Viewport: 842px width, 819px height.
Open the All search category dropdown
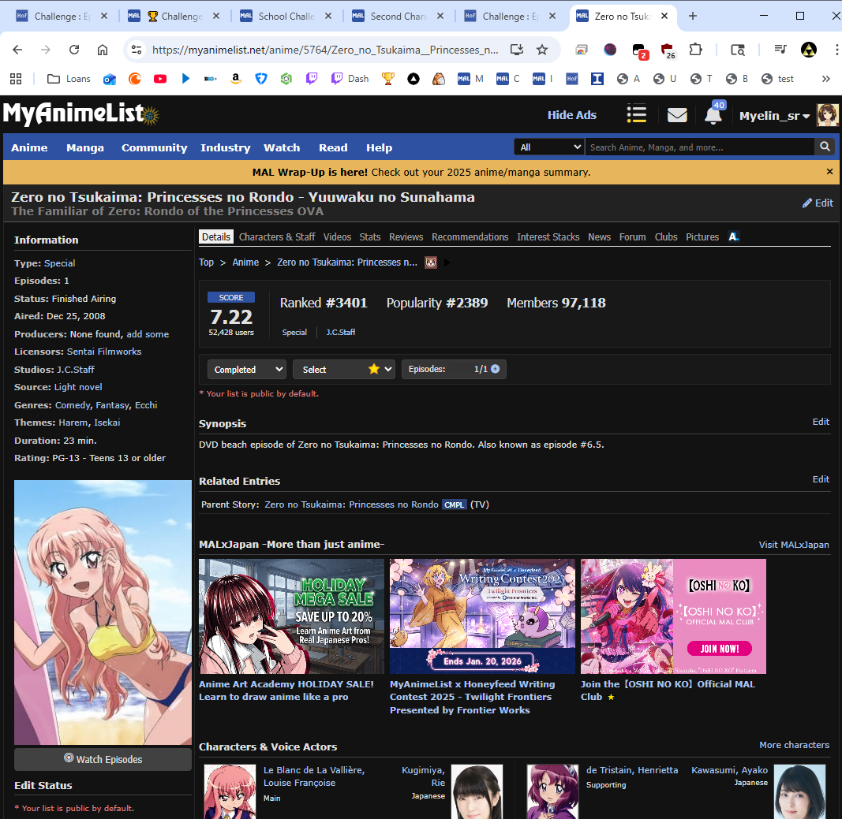pos(549,147)
